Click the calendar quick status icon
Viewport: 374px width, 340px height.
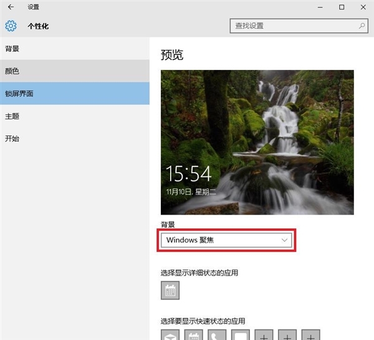pos(194,335)
